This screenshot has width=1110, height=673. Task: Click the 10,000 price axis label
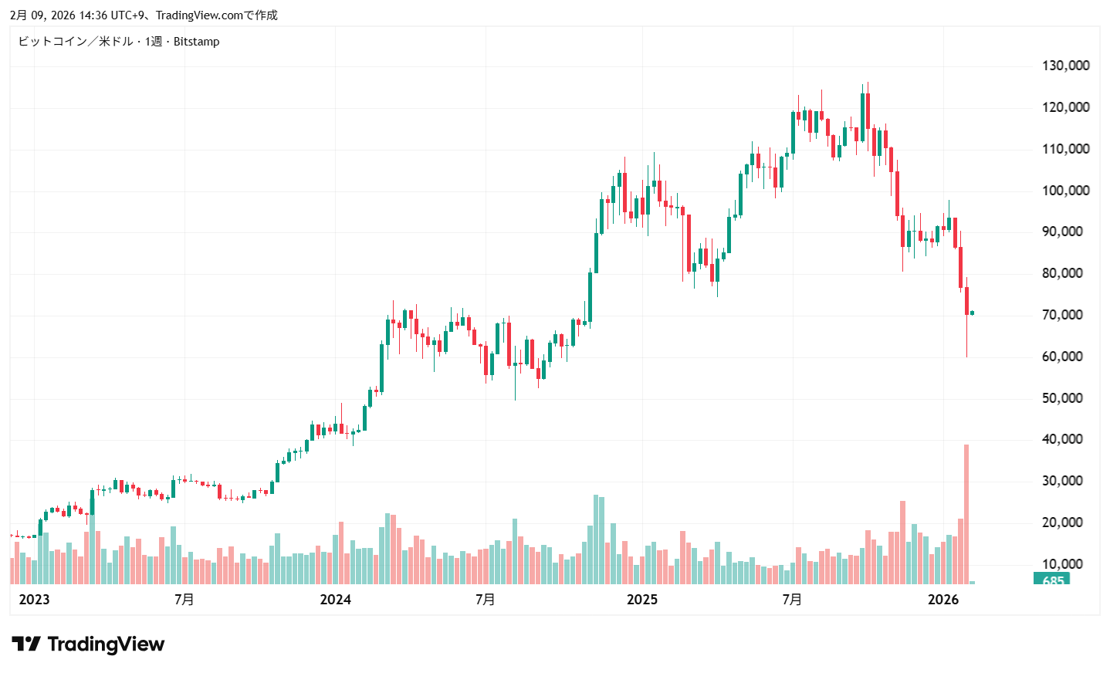point(1062,564)
